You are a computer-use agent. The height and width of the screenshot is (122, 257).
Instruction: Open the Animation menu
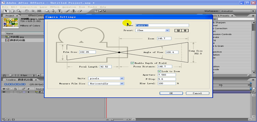69,7
